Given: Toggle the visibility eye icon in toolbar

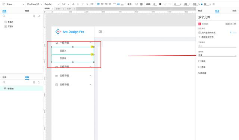Looking at the screenshot, I should 214,4.
